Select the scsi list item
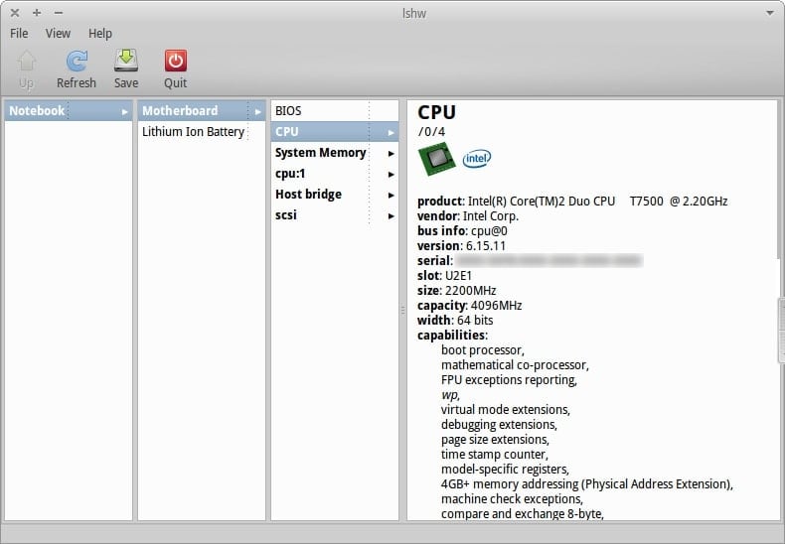 coord(335,215)
